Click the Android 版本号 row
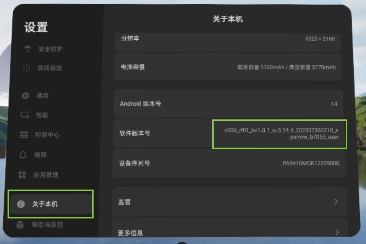The image size is (366, 244). coord(228,104)
